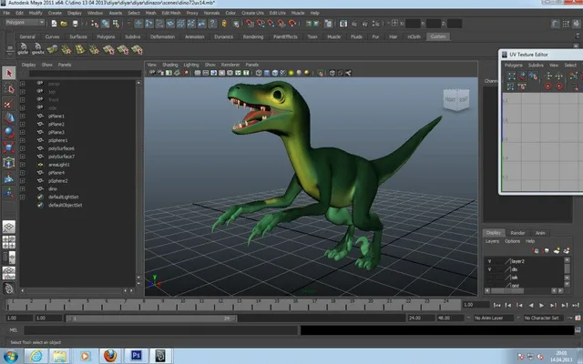
Task: Go to start of playback range
Action: [496, 306]
